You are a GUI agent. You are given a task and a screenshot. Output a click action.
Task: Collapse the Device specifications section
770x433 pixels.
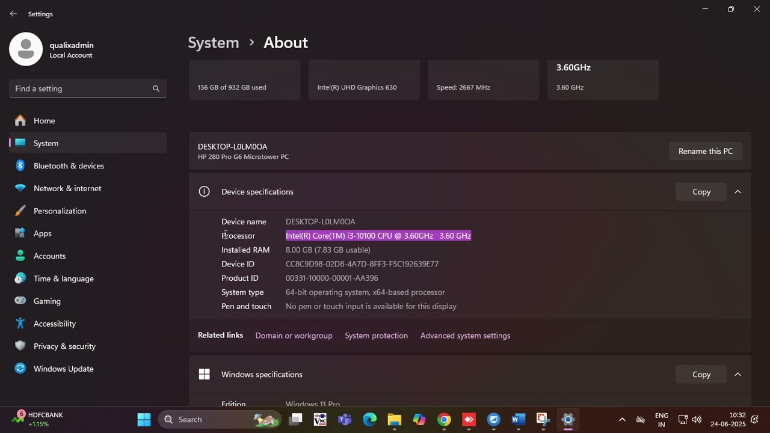(x=738, y=192)
